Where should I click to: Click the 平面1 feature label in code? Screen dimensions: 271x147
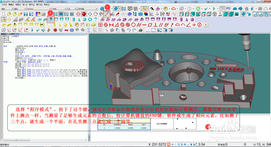(x=6, y=62)
